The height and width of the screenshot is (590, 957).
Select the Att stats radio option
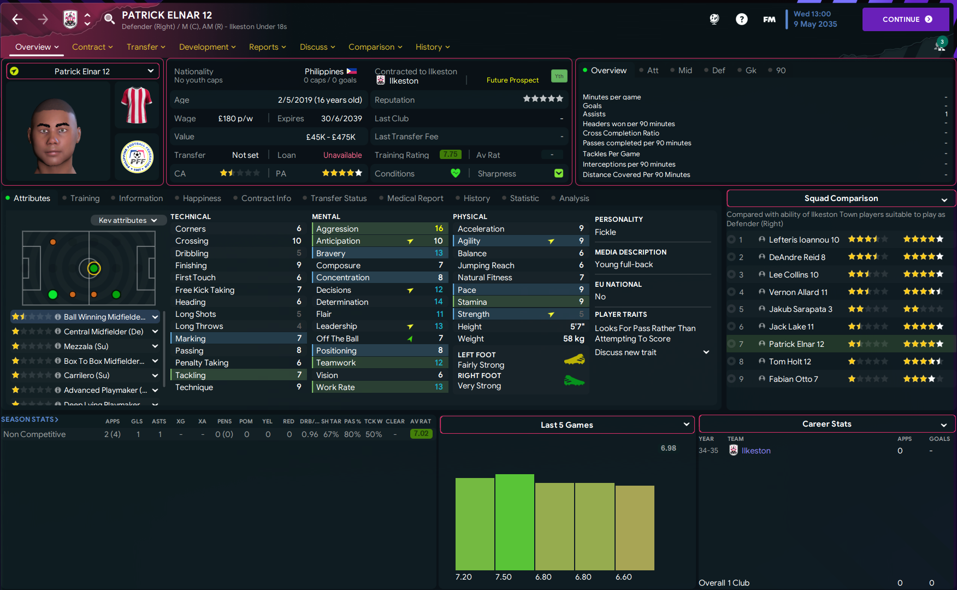tap(649, 70)
